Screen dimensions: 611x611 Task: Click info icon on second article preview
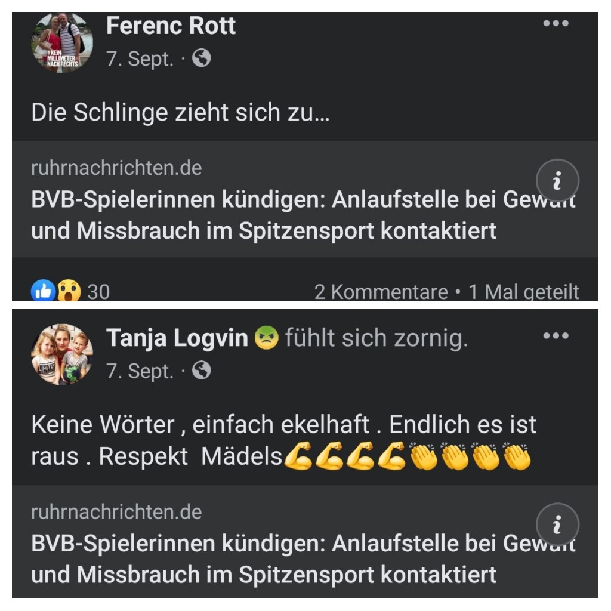tap(557, 525)
